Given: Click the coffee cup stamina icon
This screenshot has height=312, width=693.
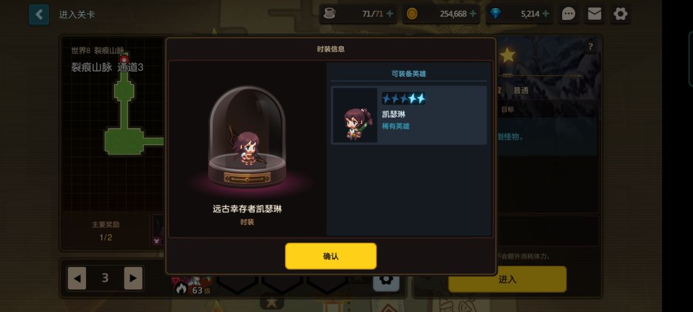Looking at the screenshot, I should [329, 13].
